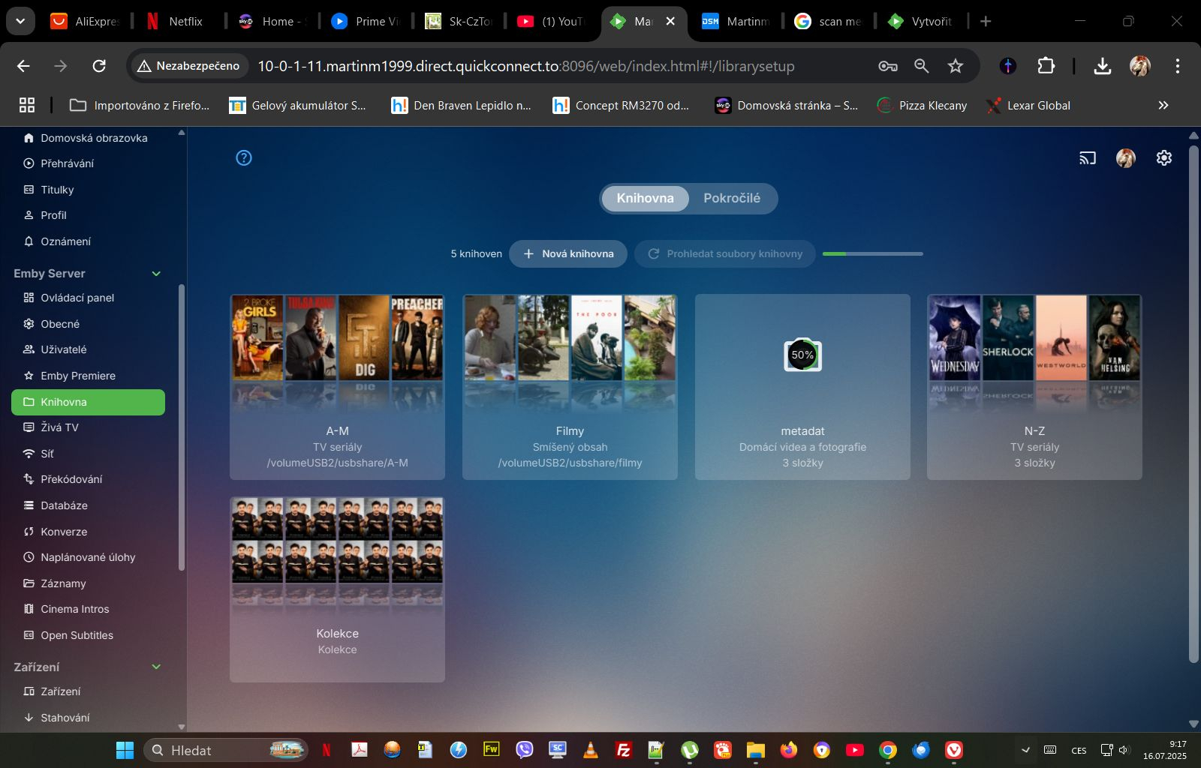Switch to Pokročilé tab
Screen dimensions: 1201x768
click(732, 198)
